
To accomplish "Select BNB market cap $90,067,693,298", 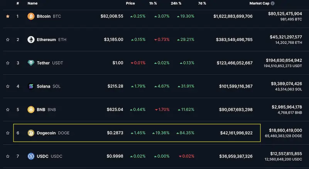I will (x=236, y=109).
